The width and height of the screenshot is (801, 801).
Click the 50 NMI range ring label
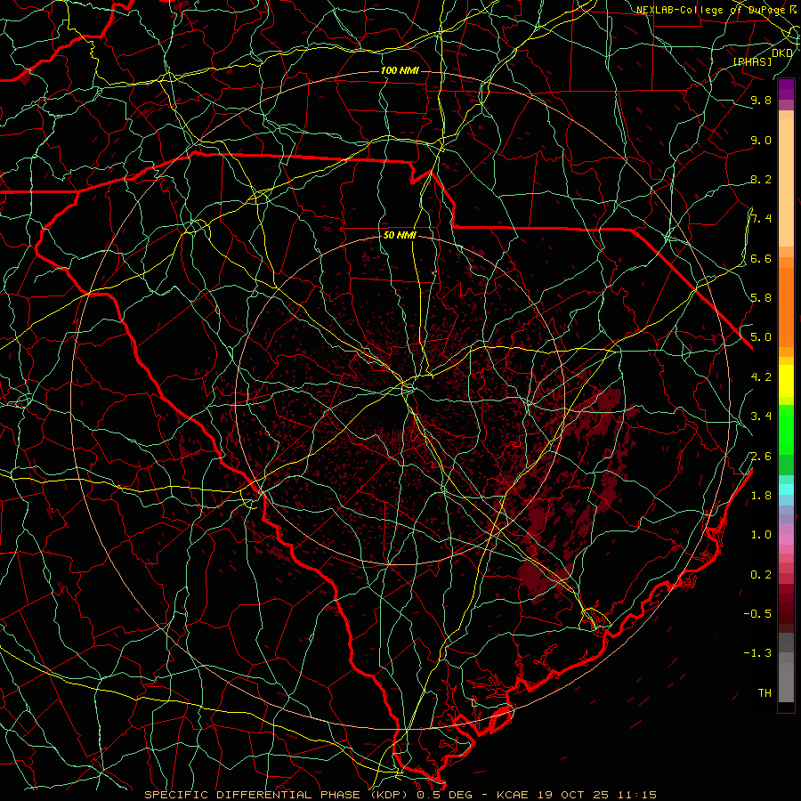coord(400,236)
